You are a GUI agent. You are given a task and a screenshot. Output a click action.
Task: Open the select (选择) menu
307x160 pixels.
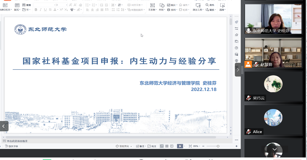pyautogui.click(x=222, y=10)
